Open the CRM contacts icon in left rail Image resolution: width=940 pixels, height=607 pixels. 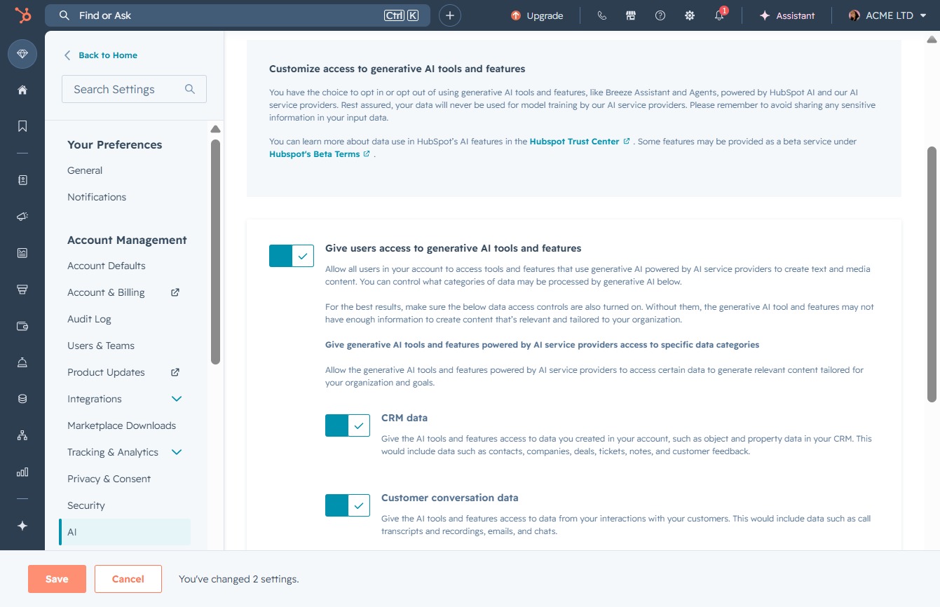click(22, 180)
